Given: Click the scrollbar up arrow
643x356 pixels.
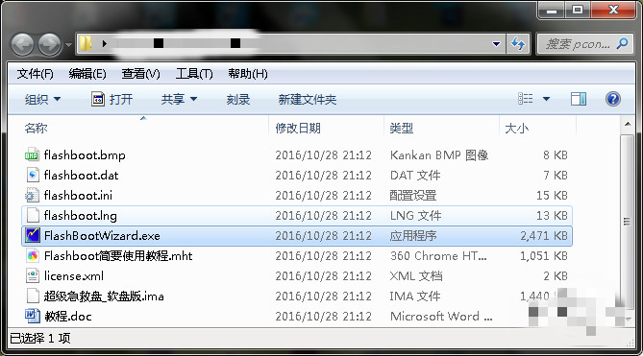Looking at the screenshot, I should 628,125.
